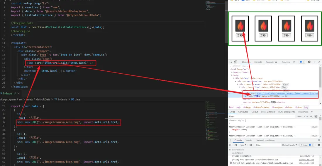The height and width of the screenshot is (166, 322).
Task: Select img in the breadcrumb
Action: point(306,107)
